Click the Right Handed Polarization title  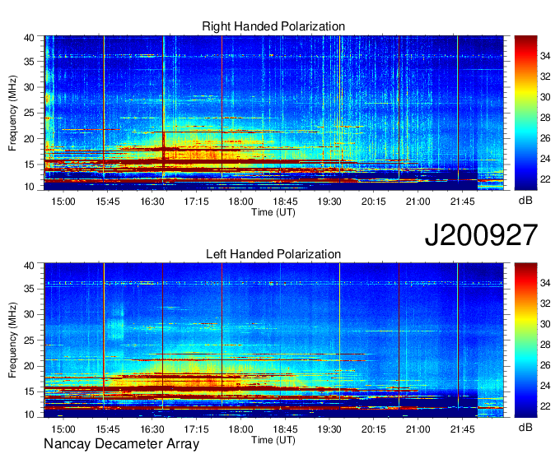273,26
